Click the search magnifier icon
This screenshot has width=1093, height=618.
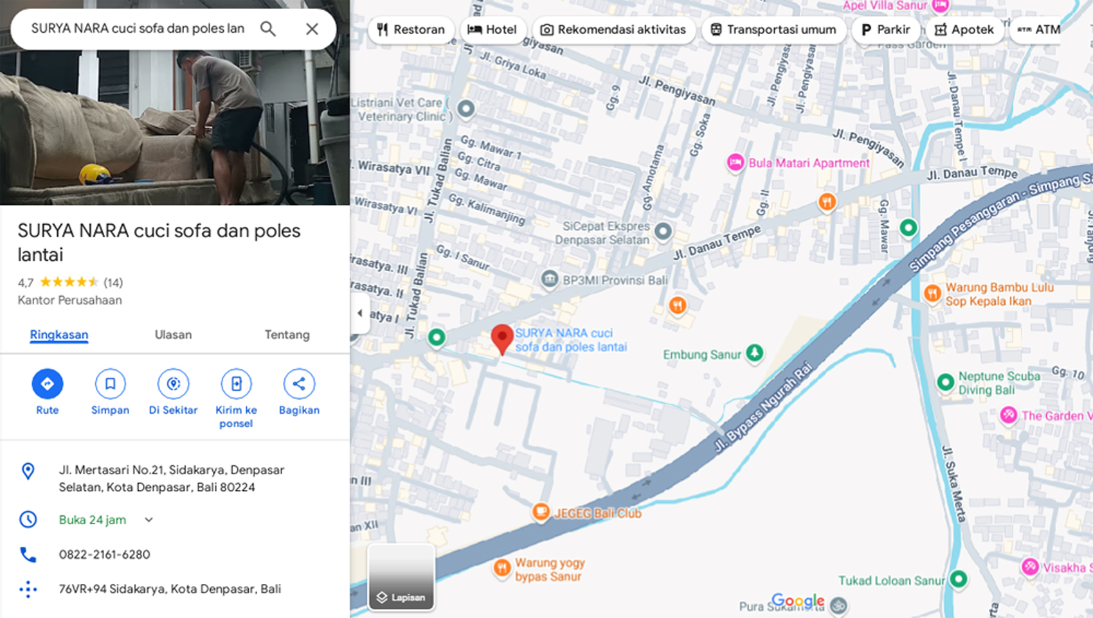pos(268,29)
